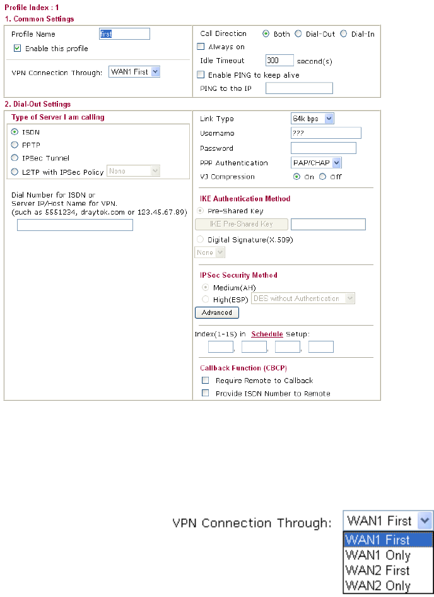Screen dimensions: 434x597
Task: Click the first schedule index field
Action: pyautogui.click(x=221, y=346)
